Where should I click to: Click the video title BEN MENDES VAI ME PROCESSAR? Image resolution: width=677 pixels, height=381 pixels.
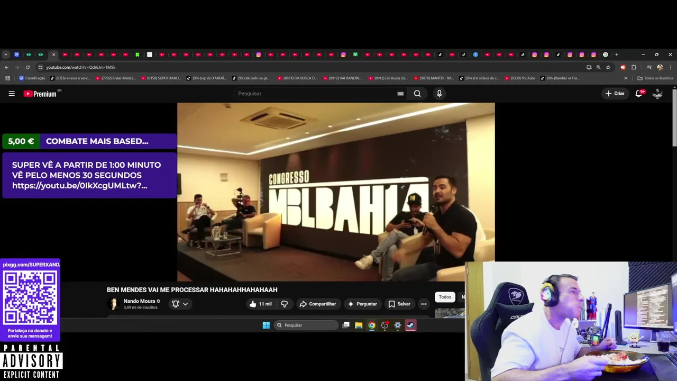pos(192,290)
